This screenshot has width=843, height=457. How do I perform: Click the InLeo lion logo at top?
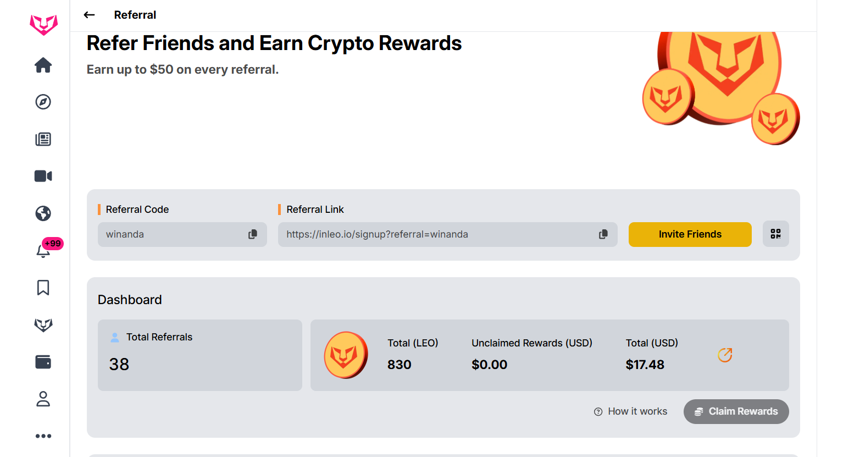point(43,25)
